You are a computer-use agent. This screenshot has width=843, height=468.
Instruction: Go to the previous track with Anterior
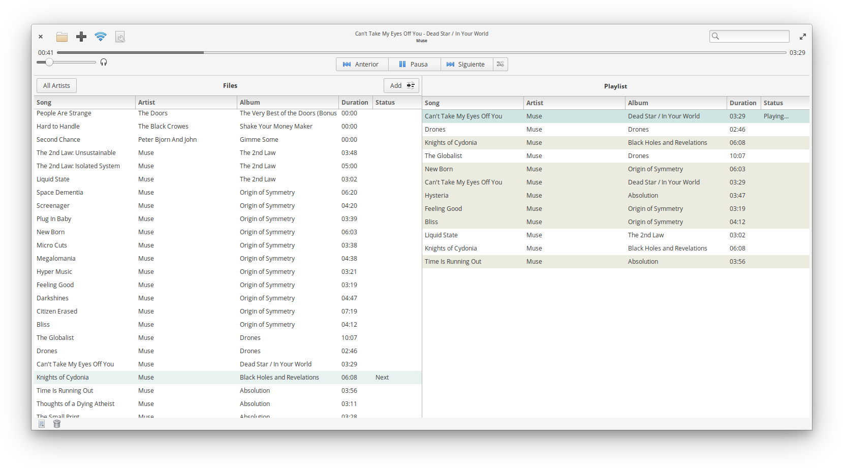362,64
